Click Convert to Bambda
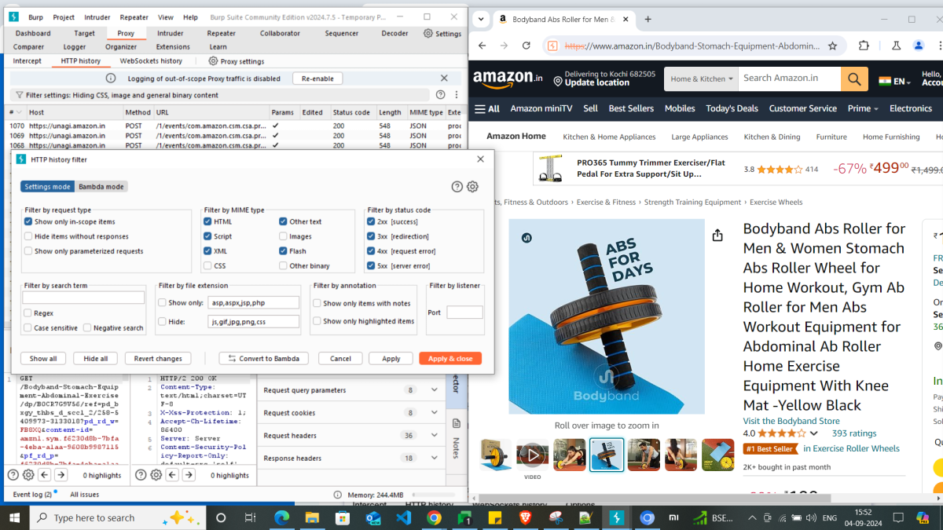Image resolution: width=943 pixels, height=530 pixels. pyautogui.click(x=263, y=359)
